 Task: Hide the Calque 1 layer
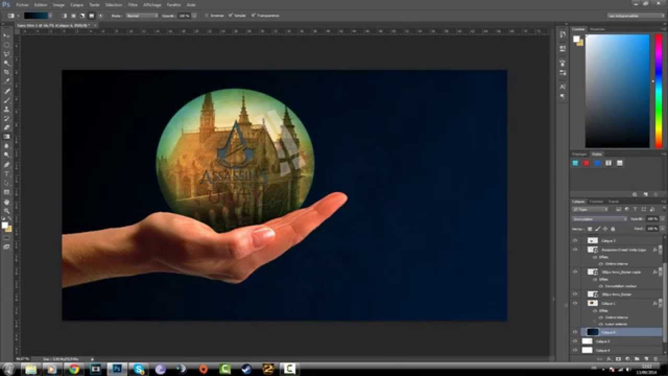(x=575, y=303)
